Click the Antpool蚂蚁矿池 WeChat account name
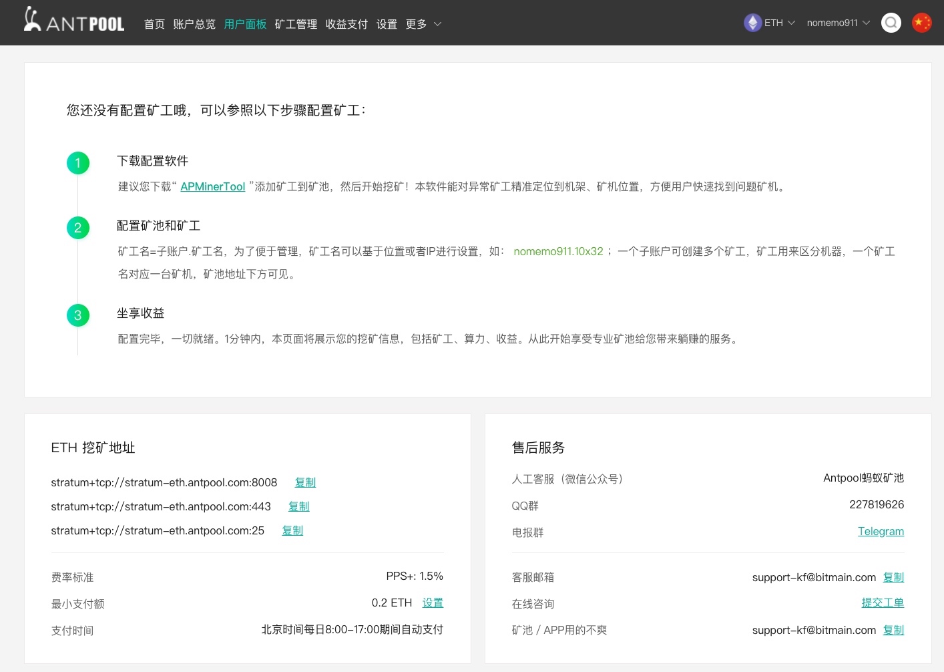The height and width of the screenshot is (672, 944). 863,478
